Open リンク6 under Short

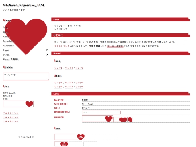pyautogui.click(x=79, y=87)
